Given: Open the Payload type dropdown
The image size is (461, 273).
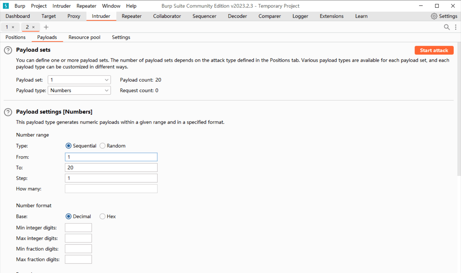Looking at the screenshot, I should click(79, 91).
